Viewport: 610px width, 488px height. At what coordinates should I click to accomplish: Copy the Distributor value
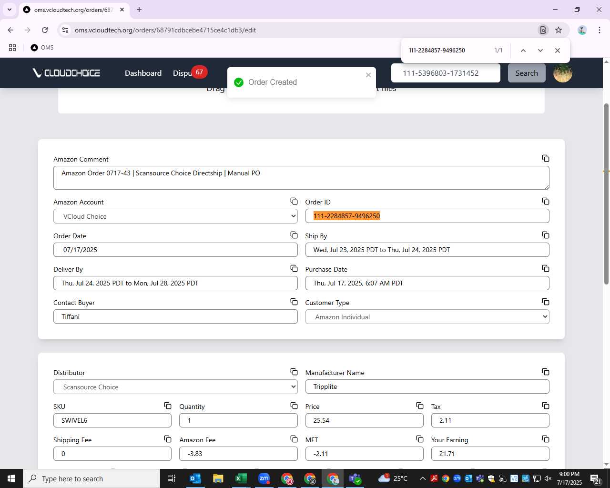pos(294,372)
